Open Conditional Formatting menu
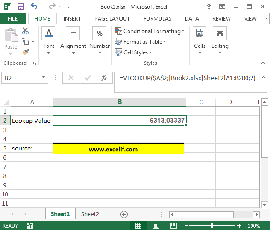The height and width of the screenshot is (230, 270). point(149,31)
